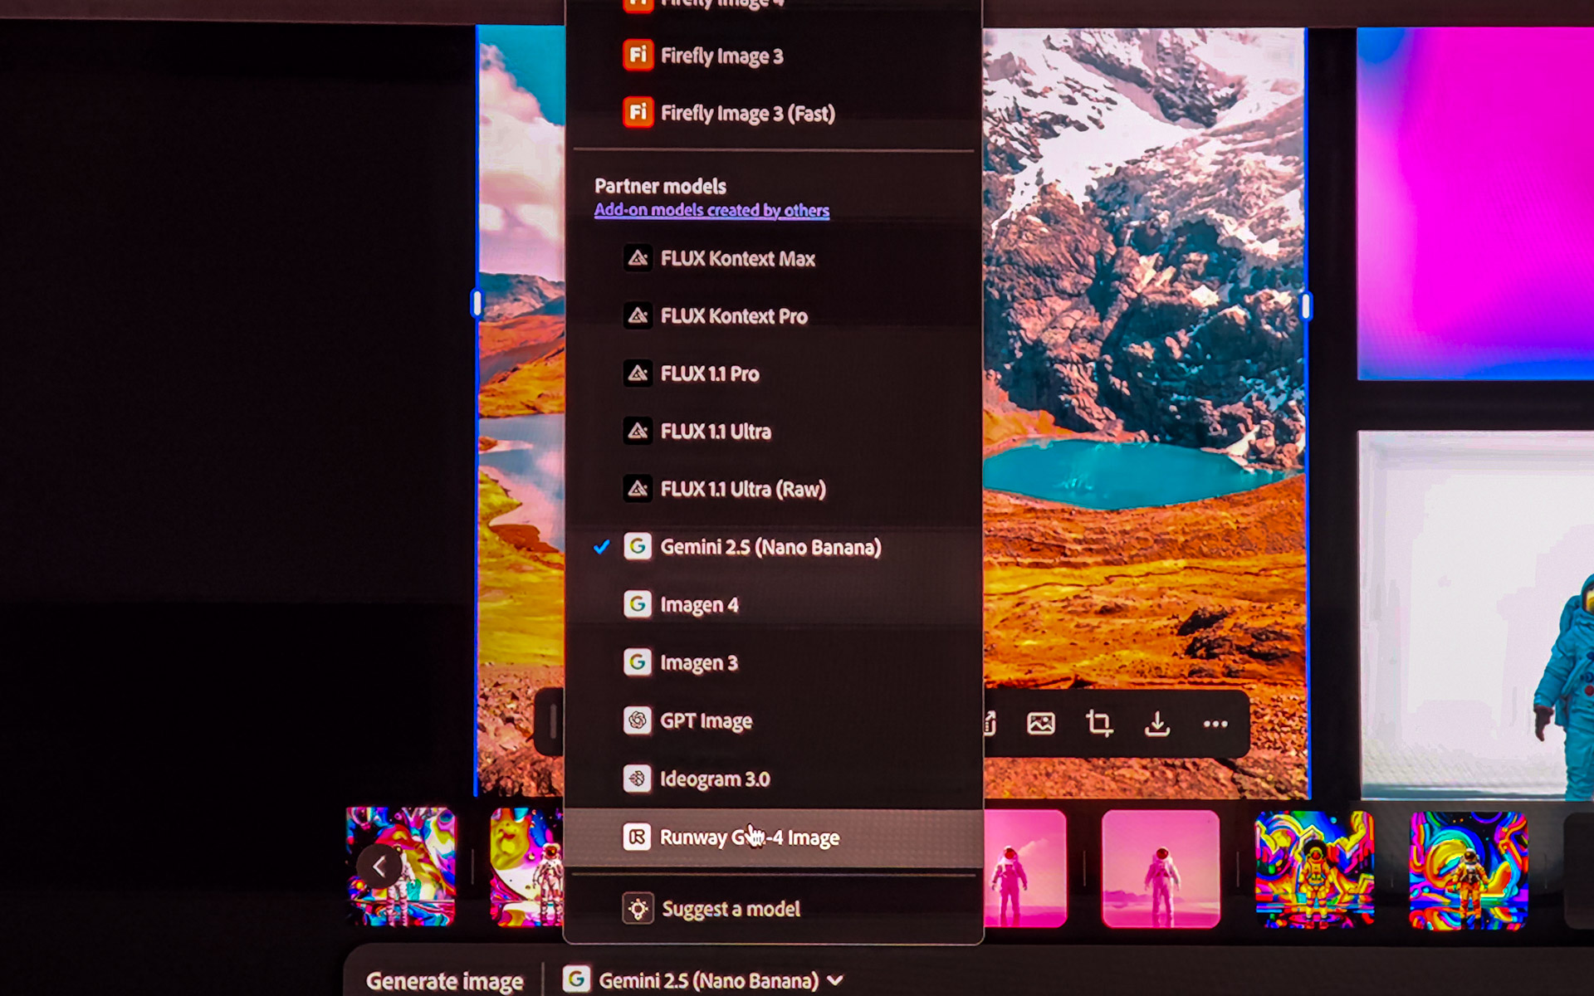Select FLUX 1.1 Ultra (Raw) menu entry
The height and width of the screenshot is (996, 1594).
pos(742,489)
